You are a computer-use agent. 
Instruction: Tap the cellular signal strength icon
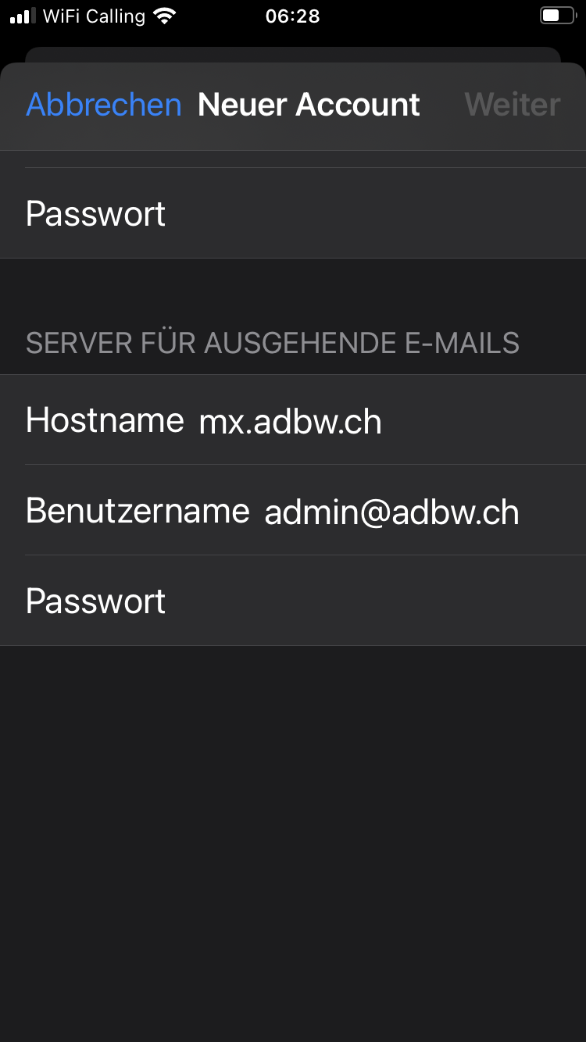pos(23,16)
